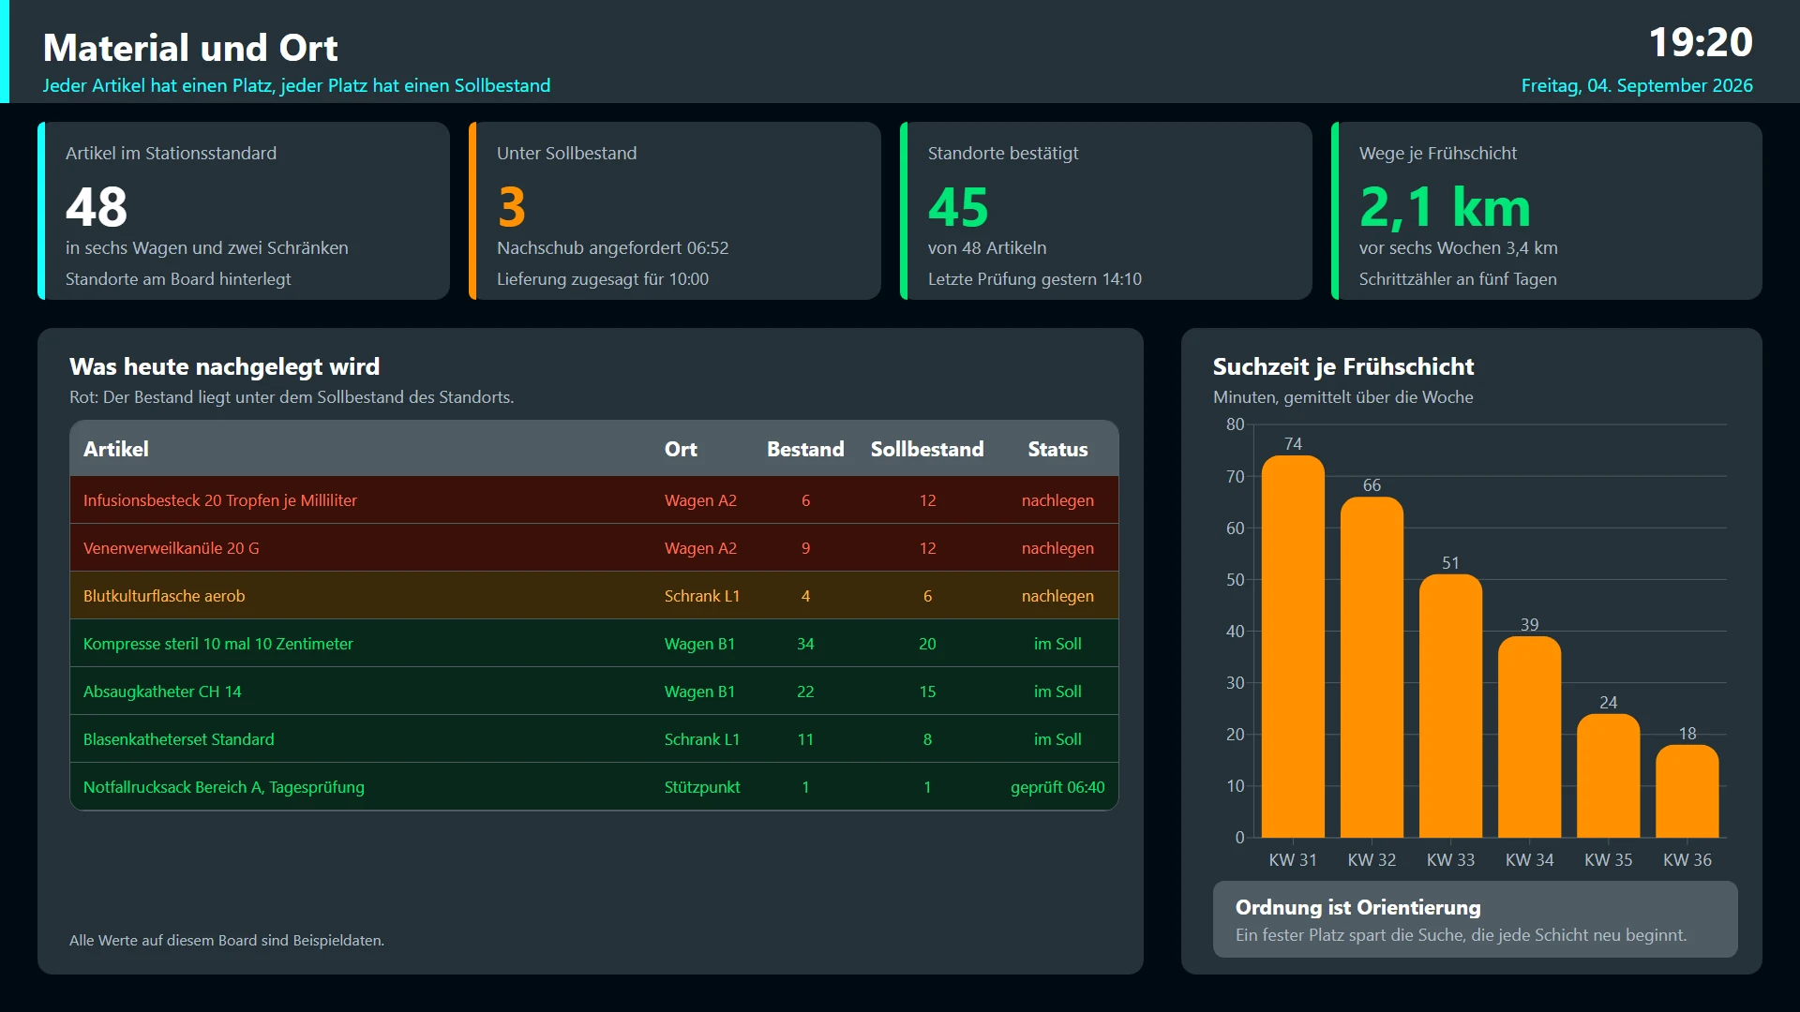Click the 'Suchzeit je Frühschicht' chart title
Image resolution: width=1800 pixels, height=1012 pixels.
[x=1343, y=366]
